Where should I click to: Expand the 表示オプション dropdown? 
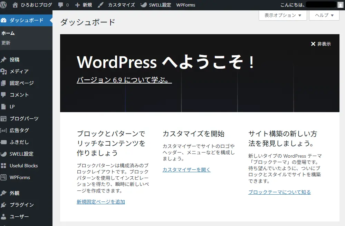(283, 15)
